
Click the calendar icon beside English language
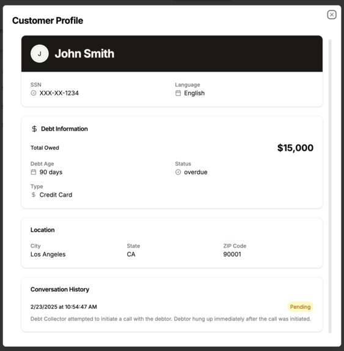178,93
